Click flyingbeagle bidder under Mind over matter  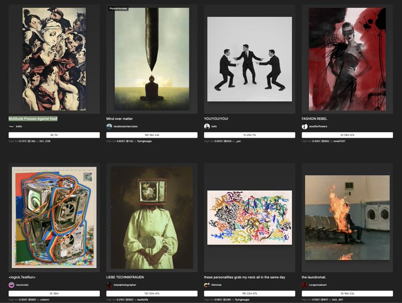tap(144, 141)
